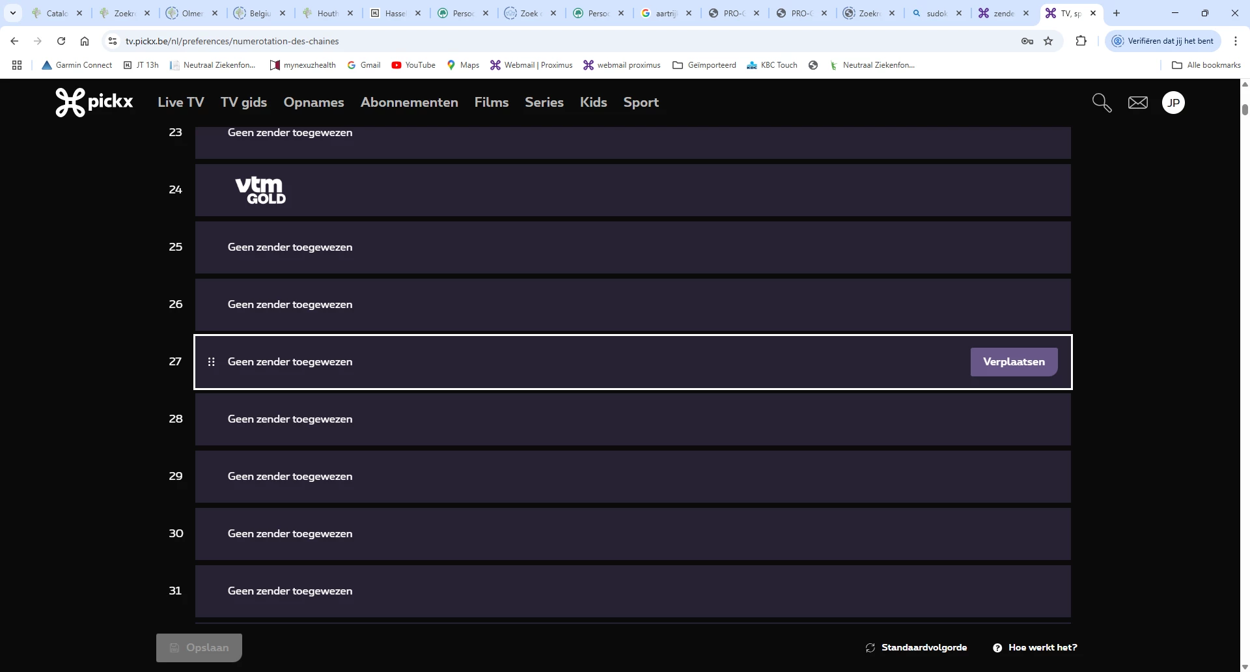The image size is (1250, 672).
Task: Select the empty channel slot 26
Action: tap(633, 305)
